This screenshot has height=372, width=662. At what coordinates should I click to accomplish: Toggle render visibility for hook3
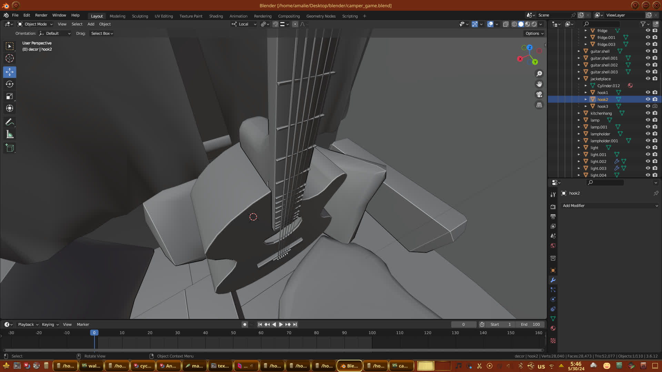coord(655,106)
